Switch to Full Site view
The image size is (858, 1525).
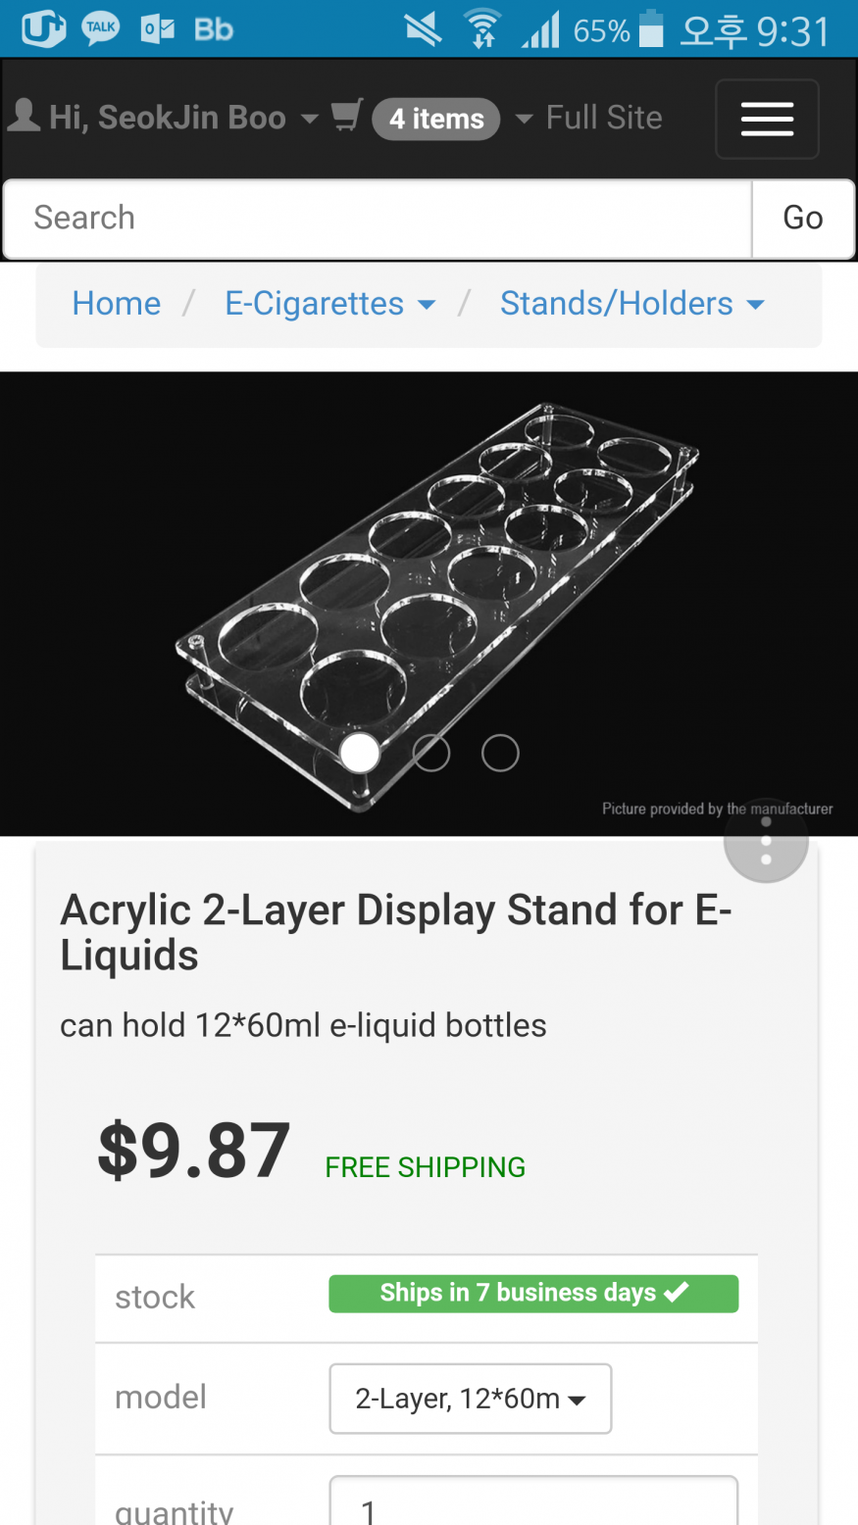604,118
